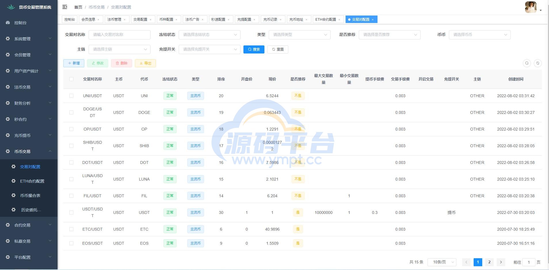Click the 重置 button
Image resolution: width=549 pixels, height=270 pixels.
[x=278, y=49]
